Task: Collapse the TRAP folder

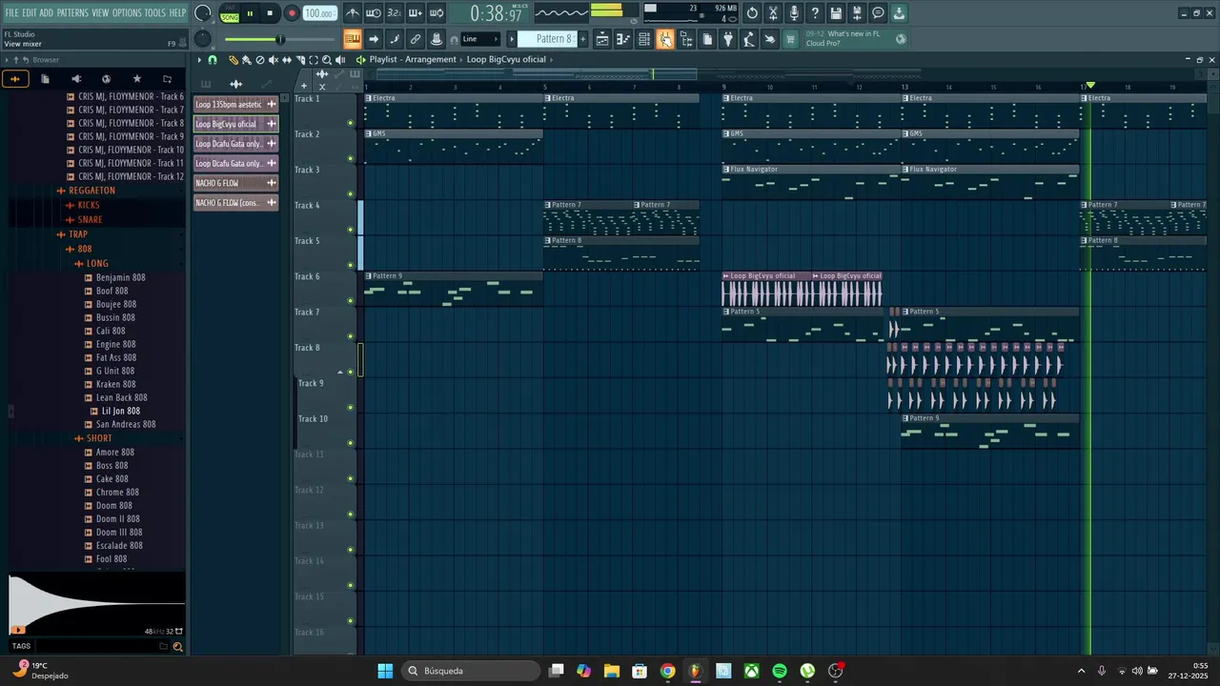Action: tap(78, 234)
